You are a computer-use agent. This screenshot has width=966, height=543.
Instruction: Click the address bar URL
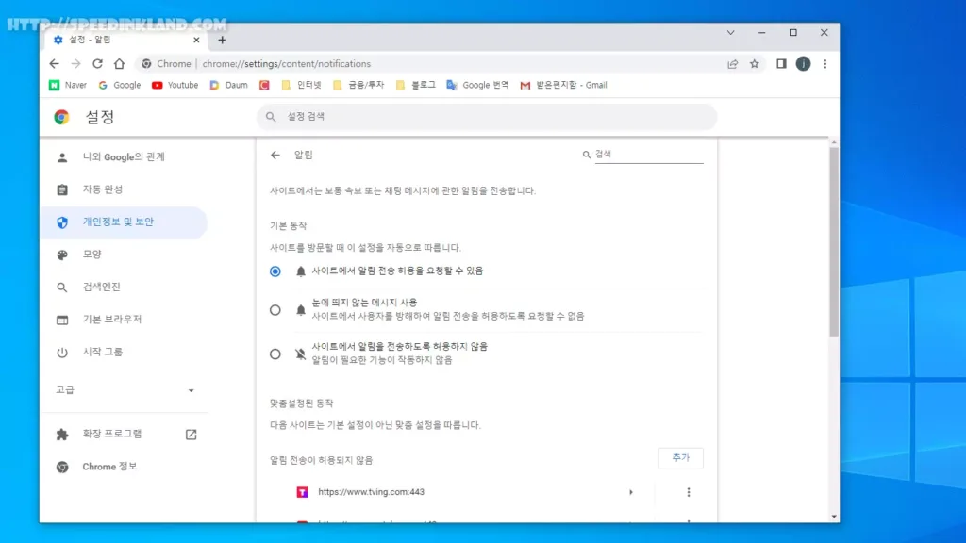point(287,64)
